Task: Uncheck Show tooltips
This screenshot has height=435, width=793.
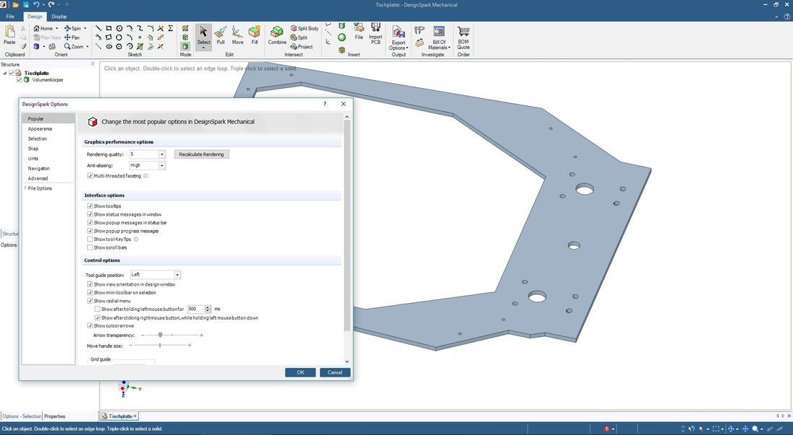Action: pyautogui.click(x=90, y=206)
